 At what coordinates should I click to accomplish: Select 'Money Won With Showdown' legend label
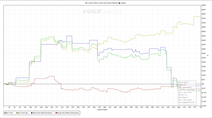tap(42, 113)
